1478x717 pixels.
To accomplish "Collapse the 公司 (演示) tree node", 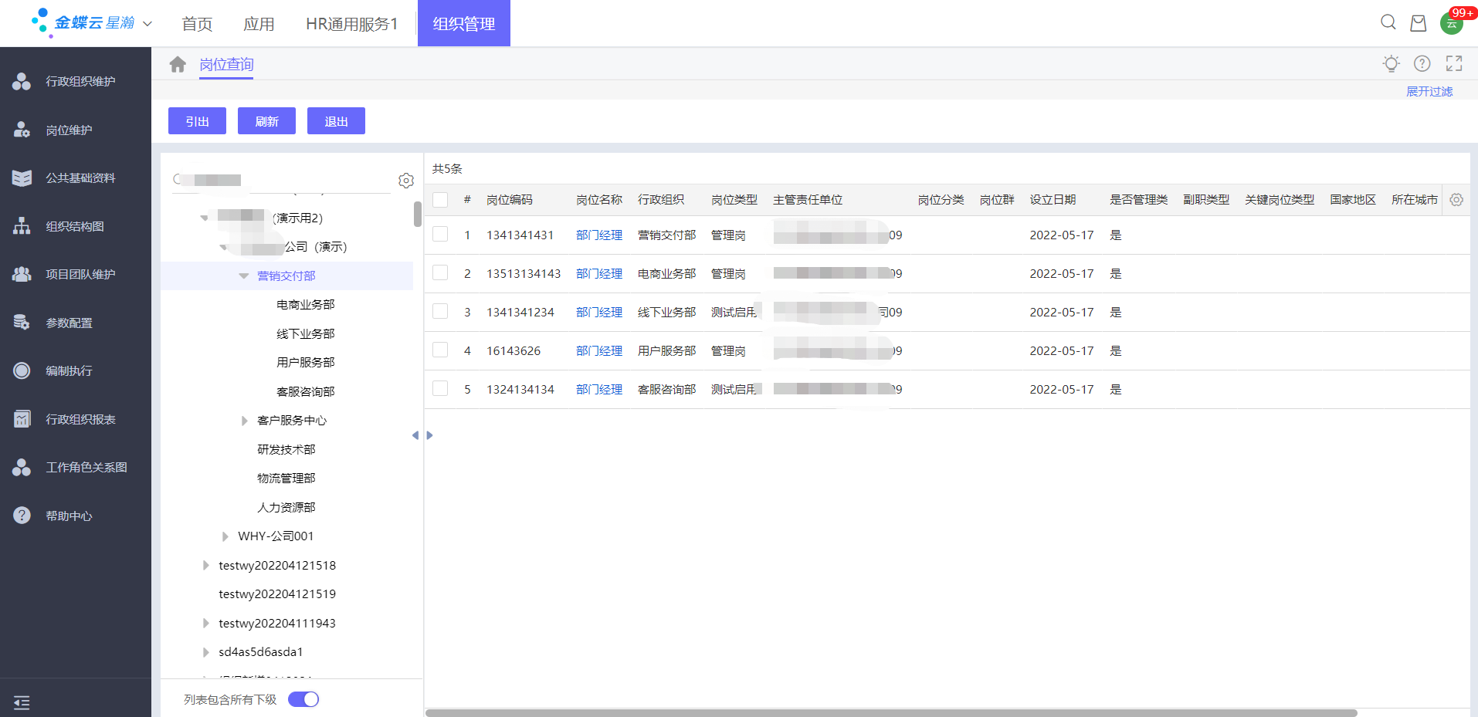I will point(223,247).
